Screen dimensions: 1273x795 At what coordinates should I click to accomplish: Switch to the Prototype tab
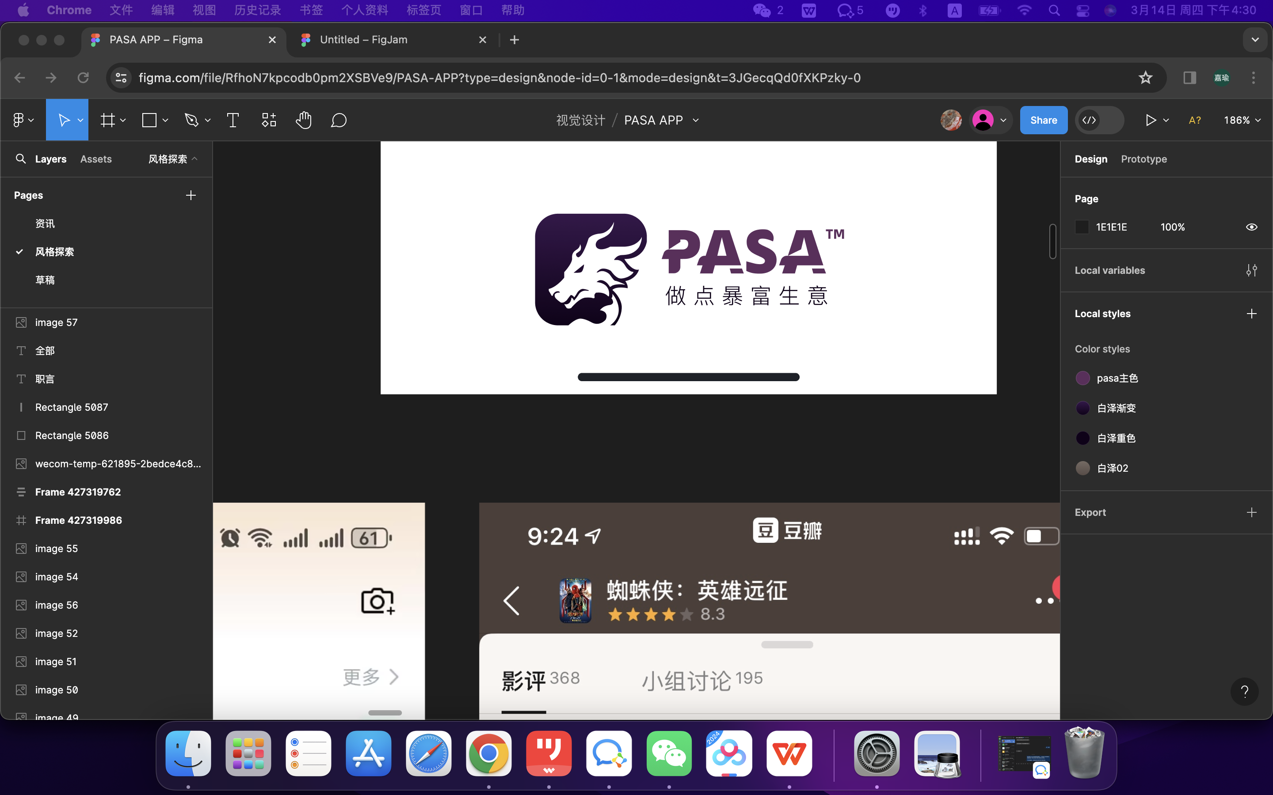(x=1143, y=159)
